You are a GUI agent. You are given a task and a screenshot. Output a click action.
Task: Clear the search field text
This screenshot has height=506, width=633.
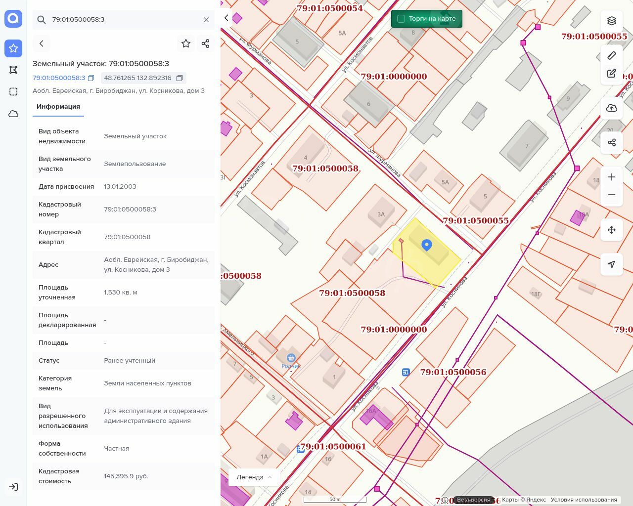pyautogui.click(x=206, y=20)
